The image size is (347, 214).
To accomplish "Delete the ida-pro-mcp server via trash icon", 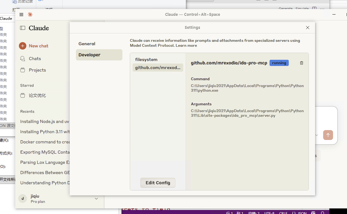I will [301, 63].
